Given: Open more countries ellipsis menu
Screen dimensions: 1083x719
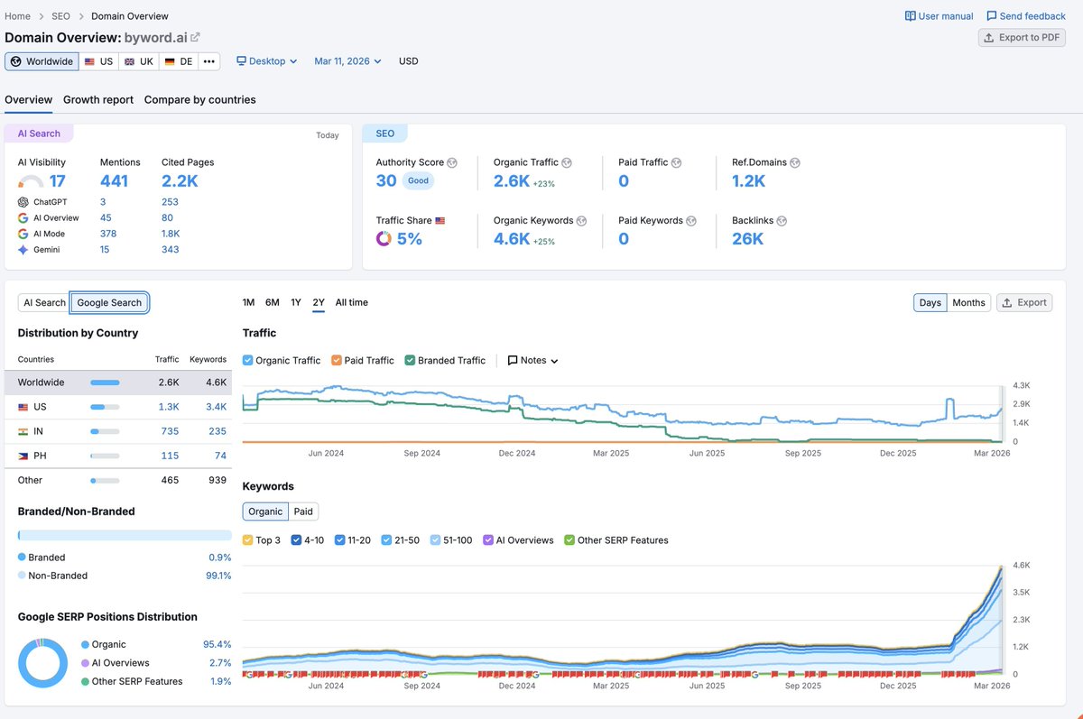Looking at the screenshot, I should pos(209,61).
